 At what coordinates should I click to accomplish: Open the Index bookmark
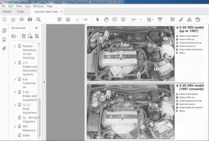click(26, 136)
